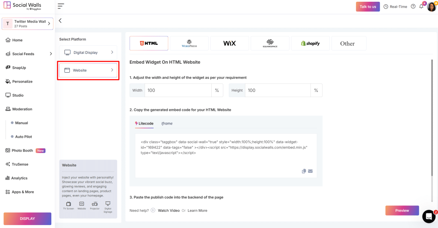
Task: Open Twitter Media Wall switcher
Action: (x=27, y=24)
